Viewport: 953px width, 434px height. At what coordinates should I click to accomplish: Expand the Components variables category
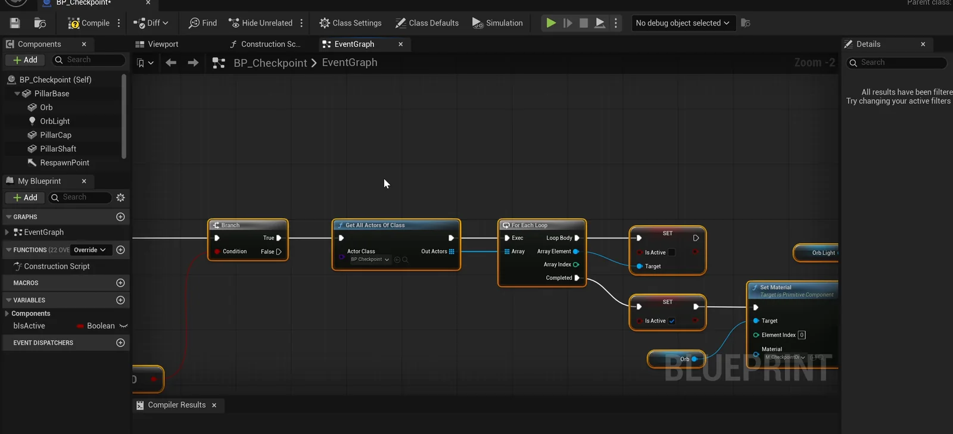click(x=7, y=314)
